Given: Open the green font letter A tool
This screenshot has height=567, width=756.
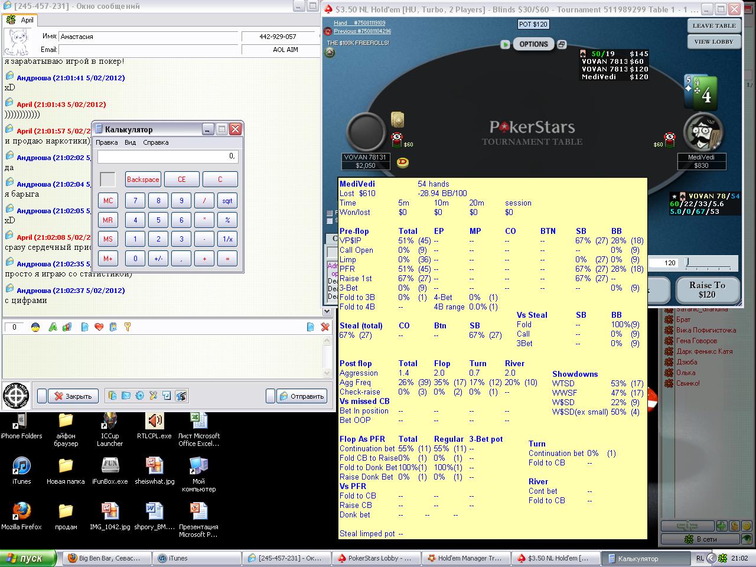Looking at the screenshot, I should [53, 327].
